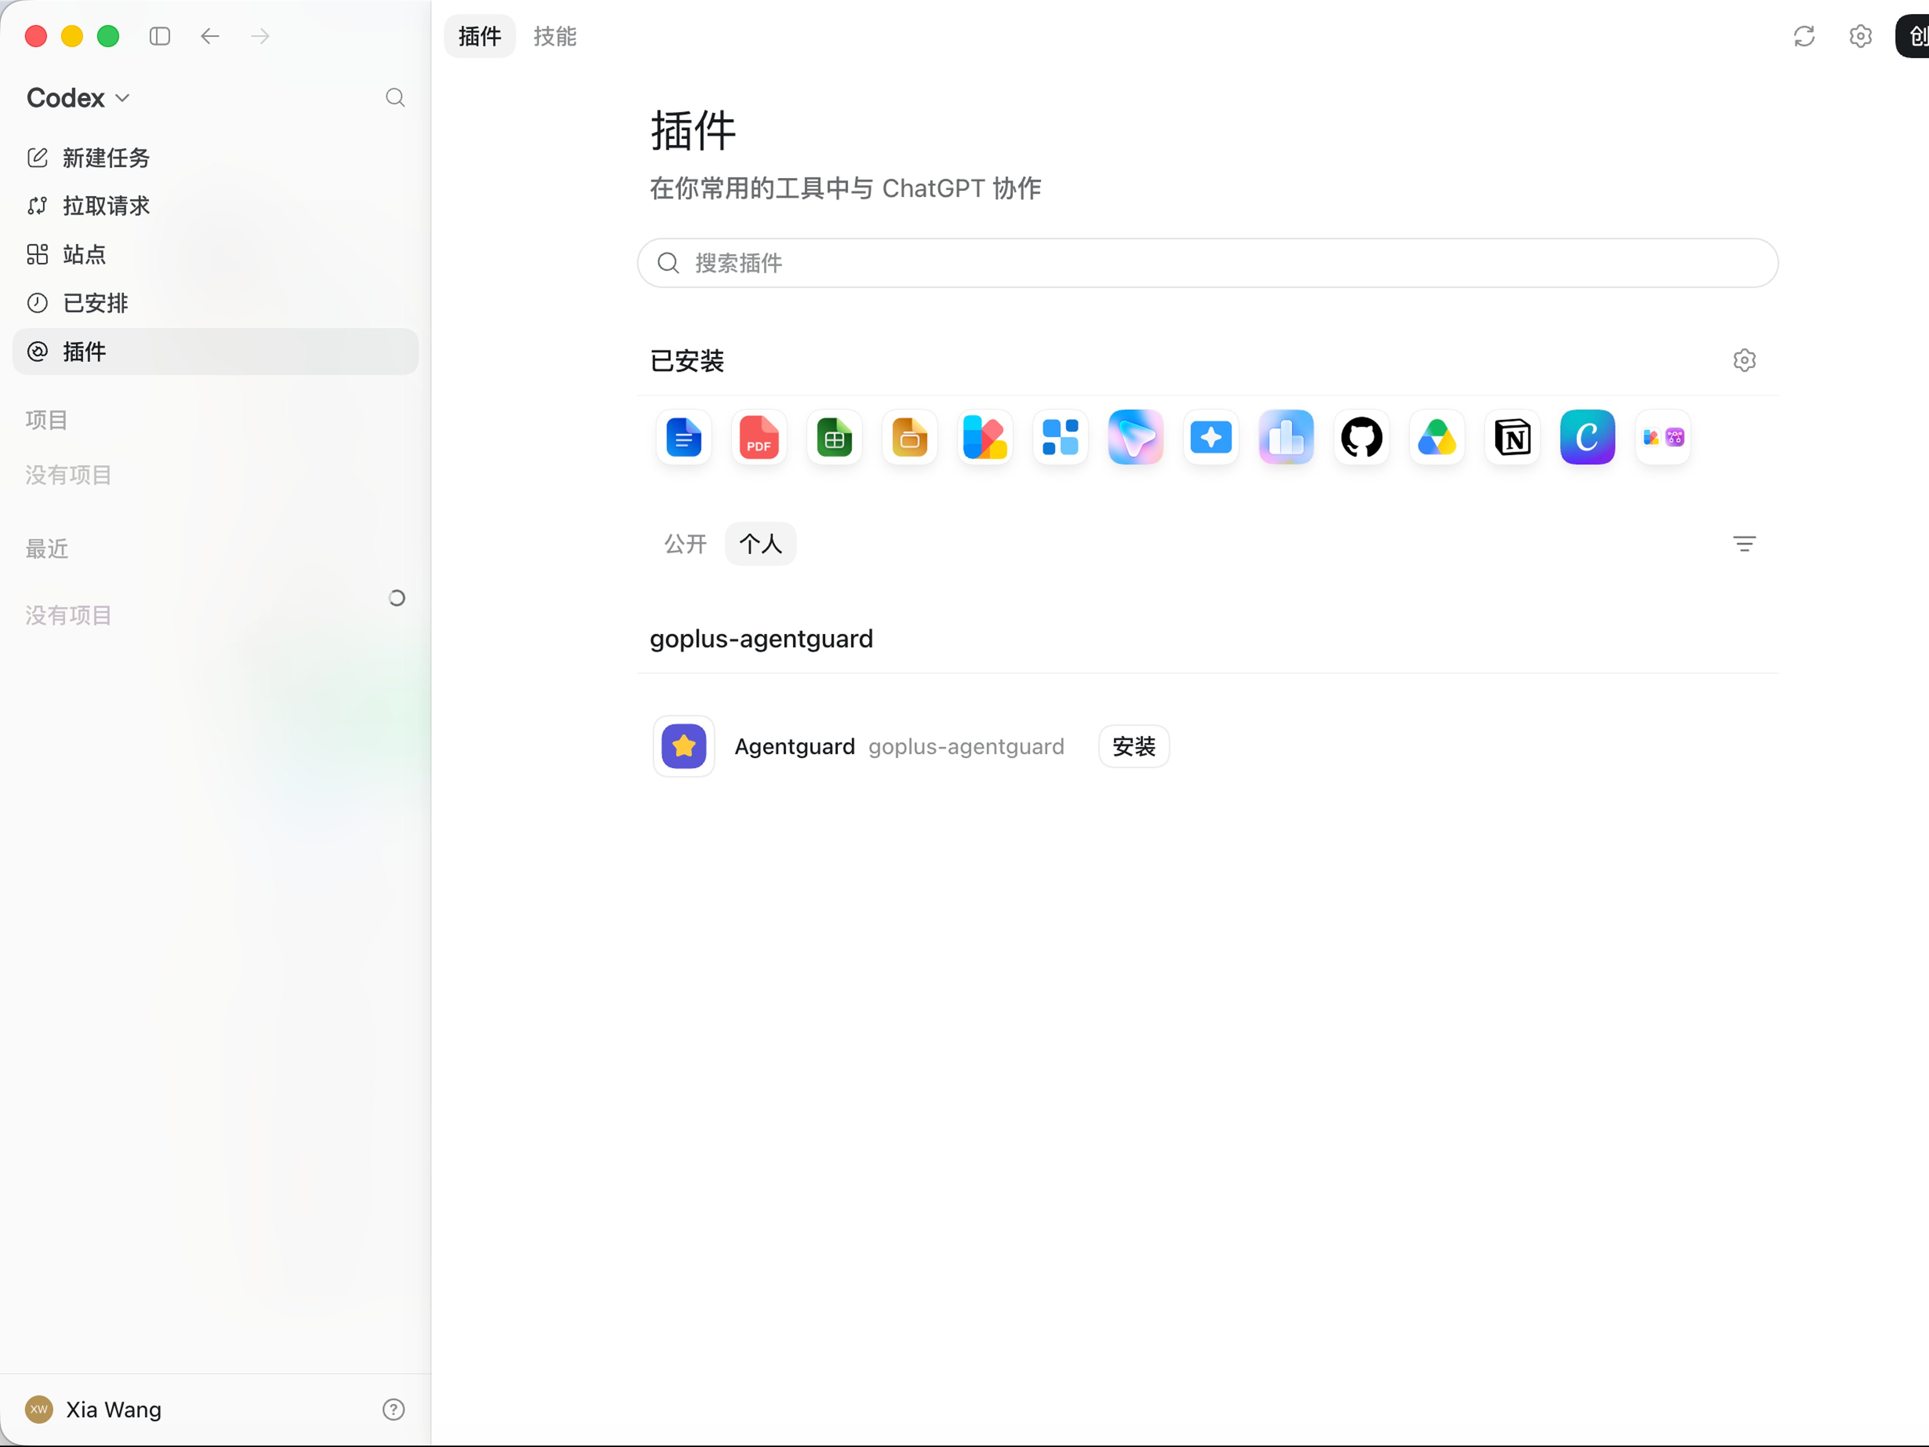The width and height of the screenshot is (1929, 1447).
Task: Click the Google Drive plugin icon
Action: (x=1437, y=437)
